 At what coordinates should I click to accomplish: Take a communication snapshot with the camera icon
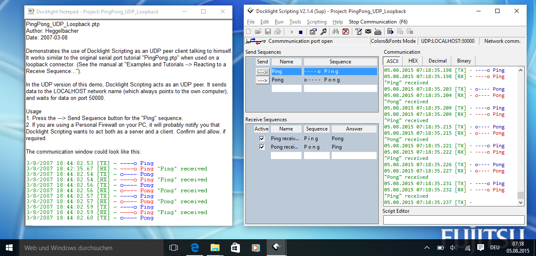368,31
